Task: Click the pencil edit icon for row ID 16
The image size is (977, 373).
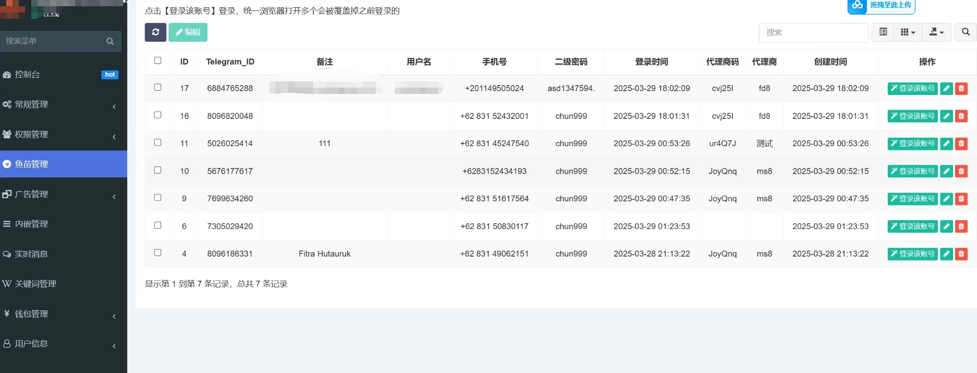Action: pos(946,116)
